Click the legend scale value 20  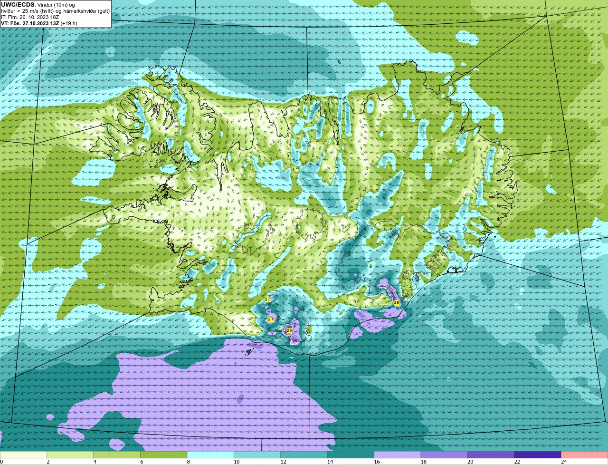pos(470,462)
